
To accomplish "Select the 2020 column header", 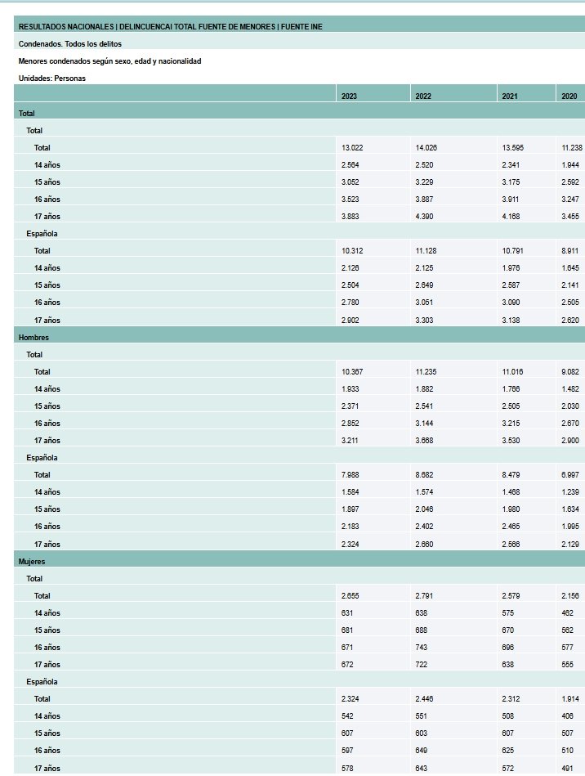I will pos(569,96).
